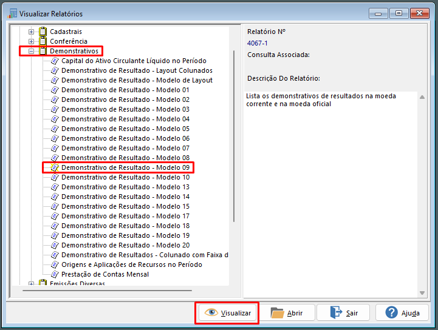Viewport: 438px width, 330px height.
Task: Click the Visualizar button
Action: (x=227, y=312)
